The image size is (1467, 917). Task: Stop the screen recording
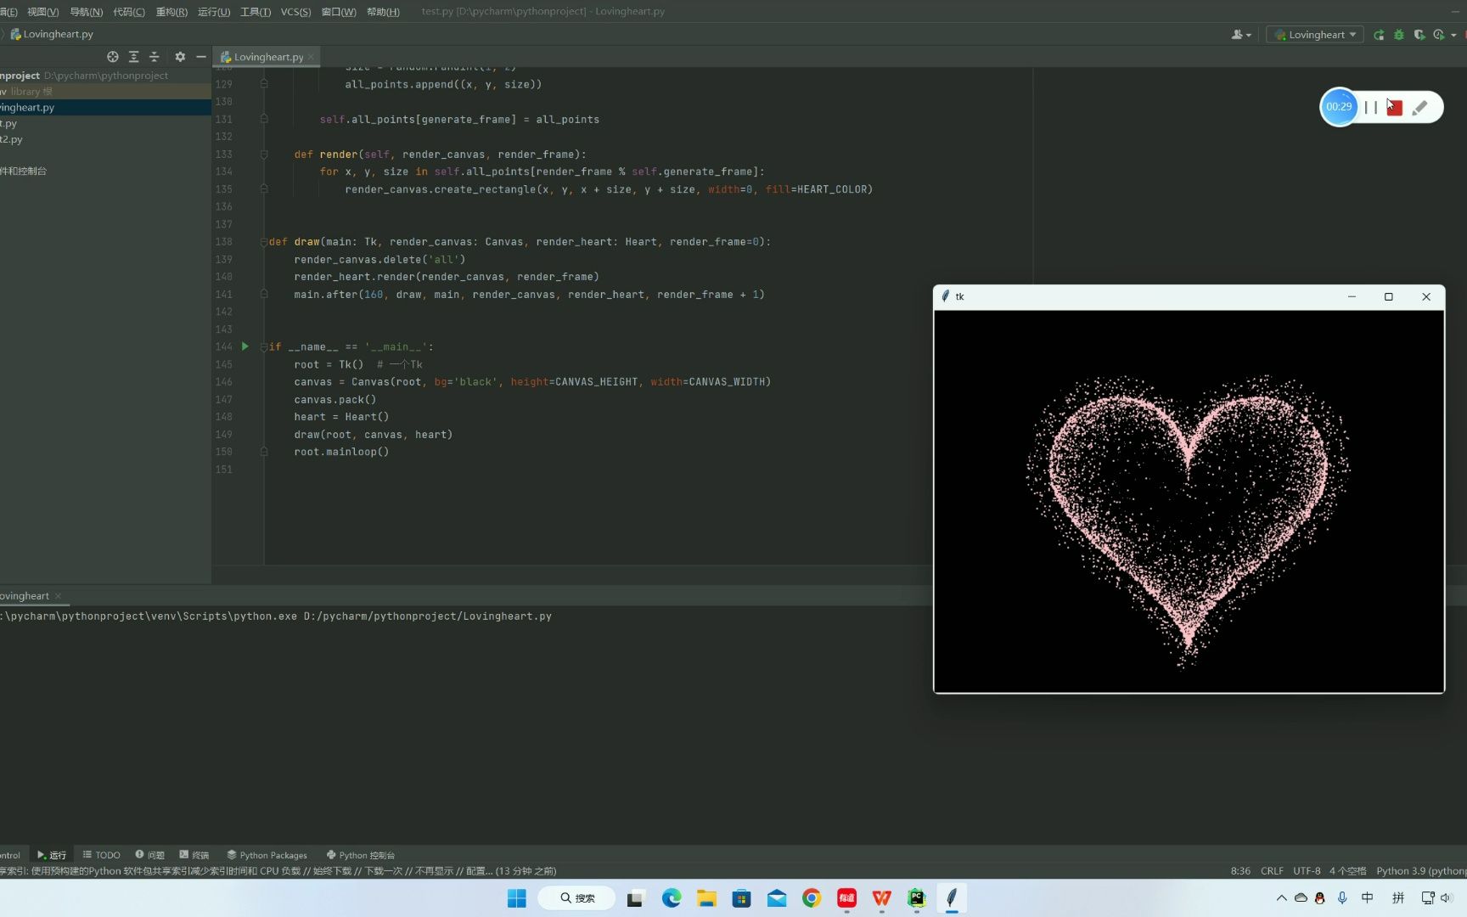click(x=1395, y=107)
